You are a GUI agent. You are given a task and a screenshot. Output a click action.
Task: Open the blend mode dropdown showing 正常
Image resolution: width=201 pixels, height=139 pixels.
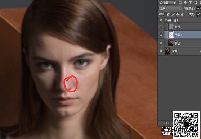tap(170, 8)
